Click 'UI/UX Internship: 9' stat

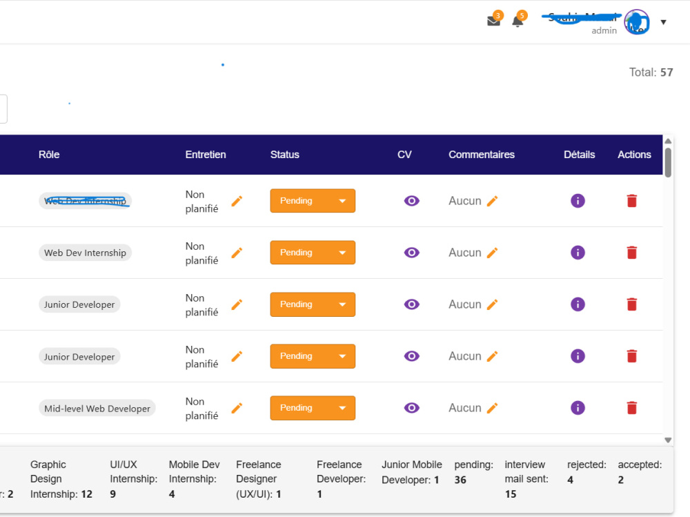click(133, 479)
